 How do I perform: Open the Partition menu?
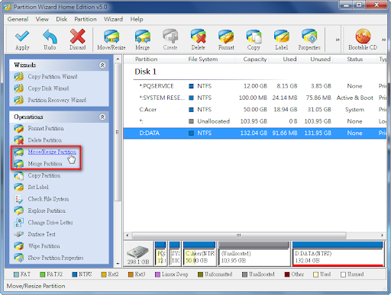tap(86, 19)
